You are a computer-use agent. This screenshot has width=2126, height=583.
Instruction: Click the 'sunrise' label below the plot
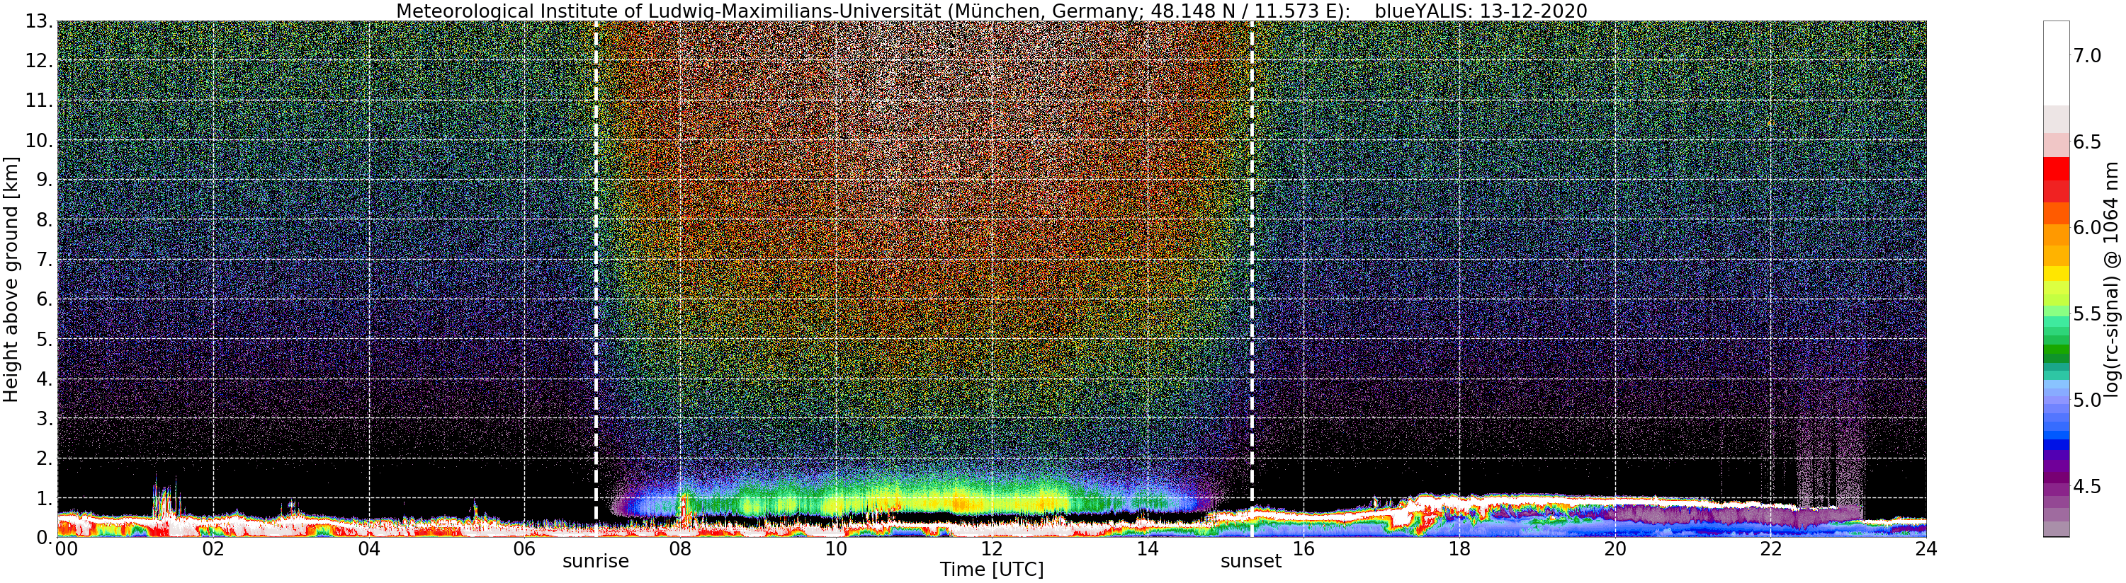point(596,562)
